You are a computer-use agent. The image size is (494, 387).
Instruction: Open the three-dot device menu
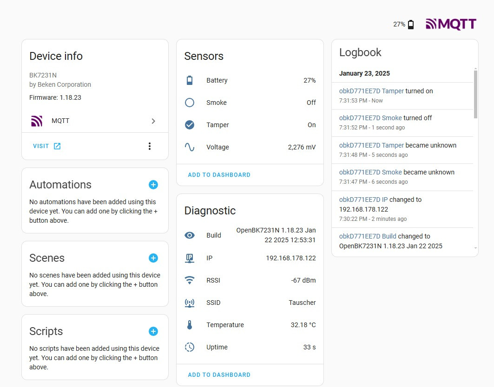(149, 146)
